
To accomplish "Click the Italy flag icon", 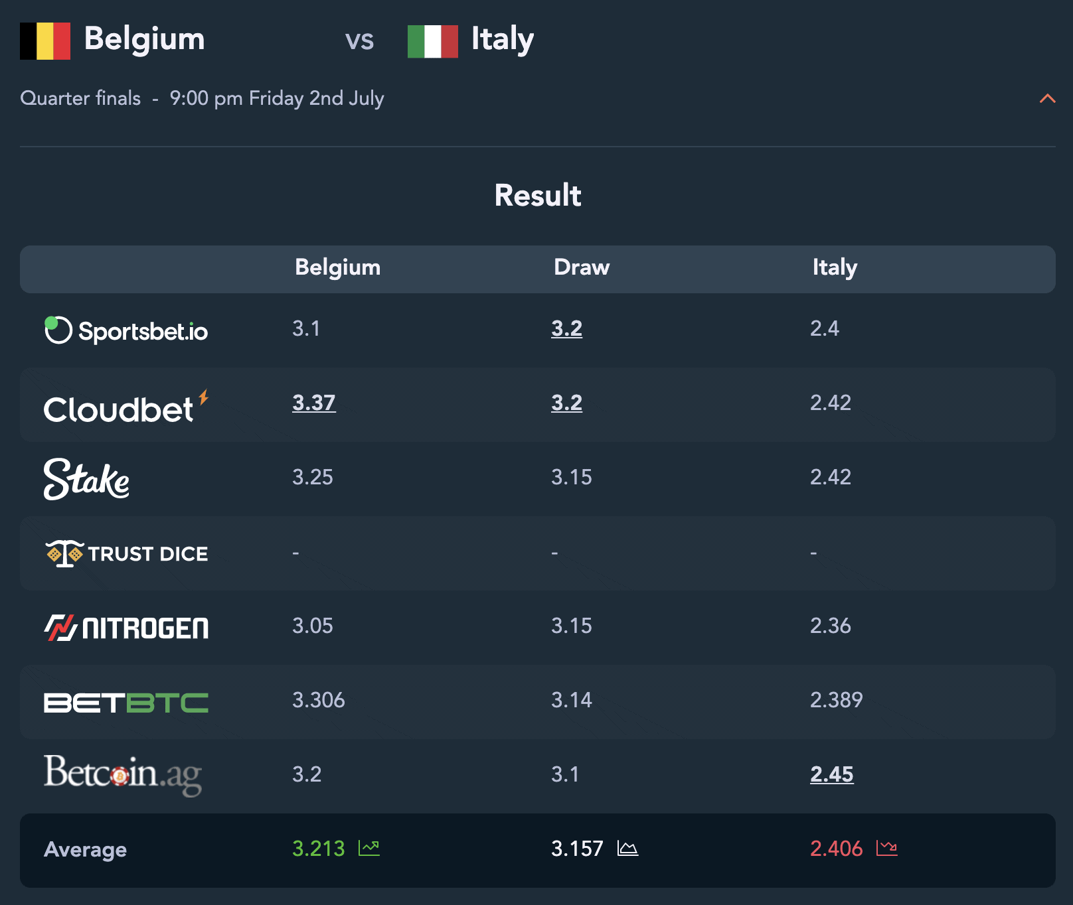I will coord(433,41).
